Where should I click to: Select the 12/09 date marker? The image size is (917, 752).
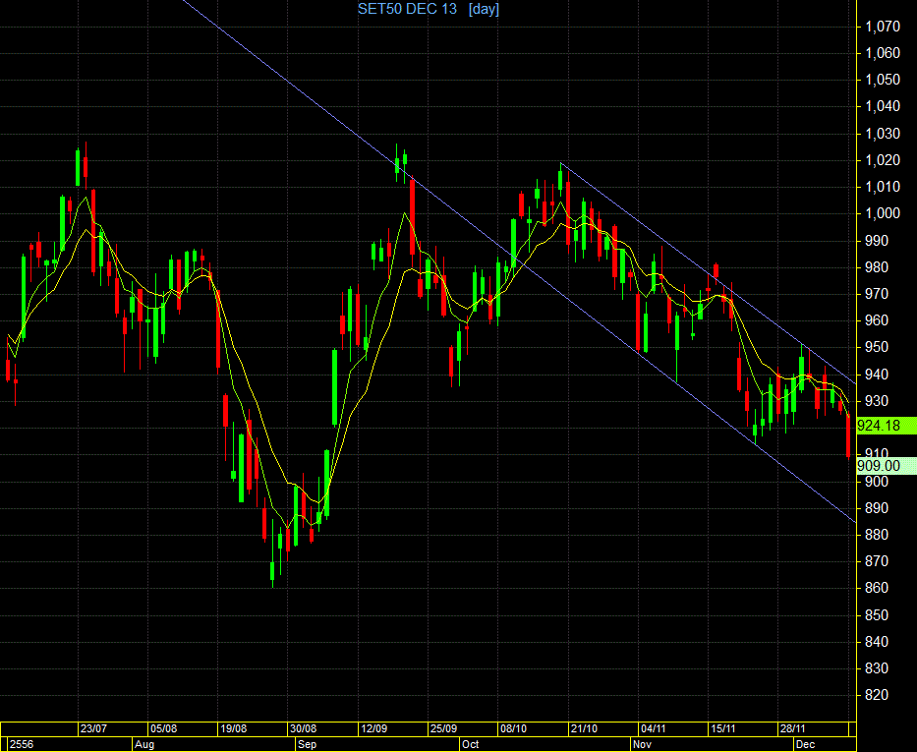point(373,728)
